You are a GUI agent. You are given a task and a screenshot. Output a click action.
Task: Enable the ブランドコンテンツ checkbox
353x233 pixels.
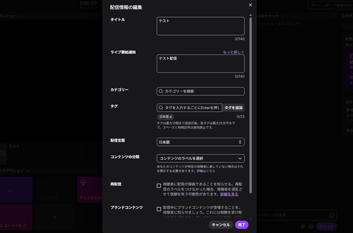[159, 209]
